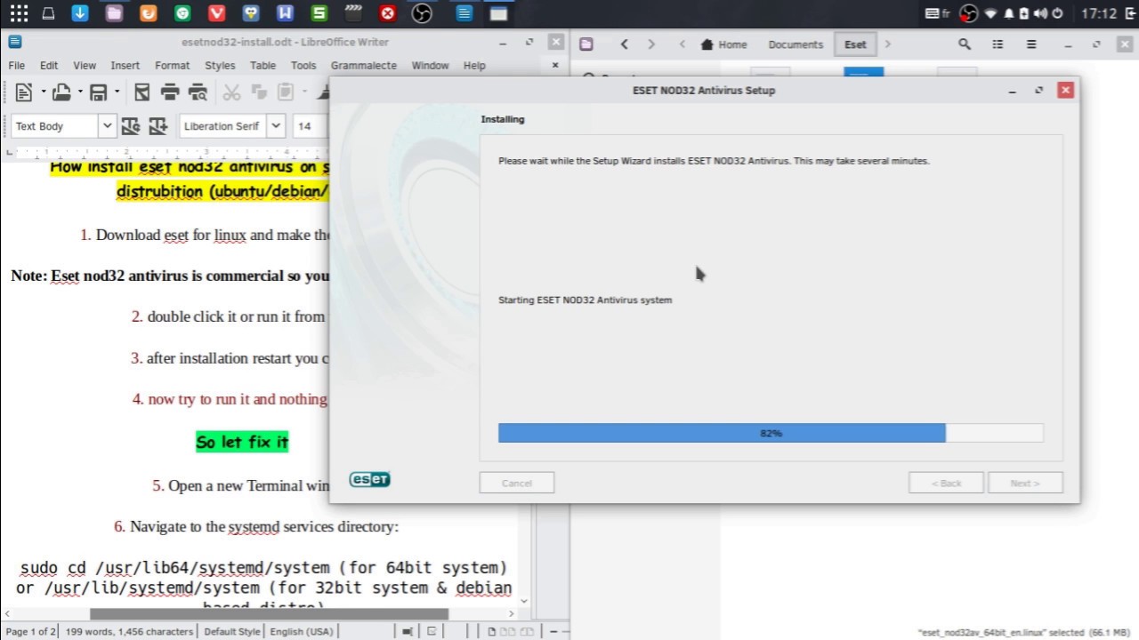Open New document dropdown arrow
1139x640 pixels.
[42, 92]
